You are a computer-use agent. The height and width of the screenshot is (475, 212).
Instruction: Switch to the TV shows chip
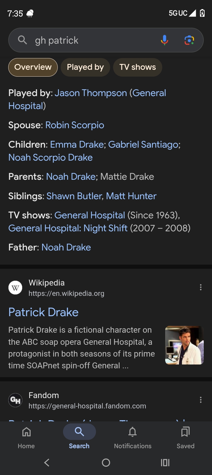pos(138,67)
